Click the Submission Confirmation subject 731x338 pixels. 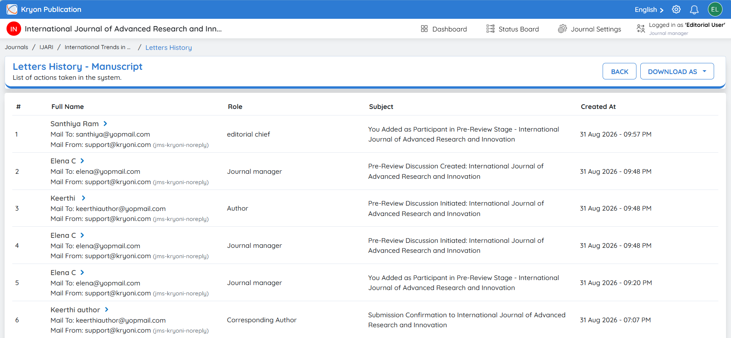coord(467,320)
